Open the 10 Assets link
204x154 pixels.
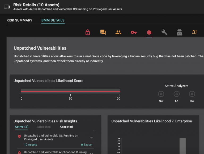pos(31,145)
